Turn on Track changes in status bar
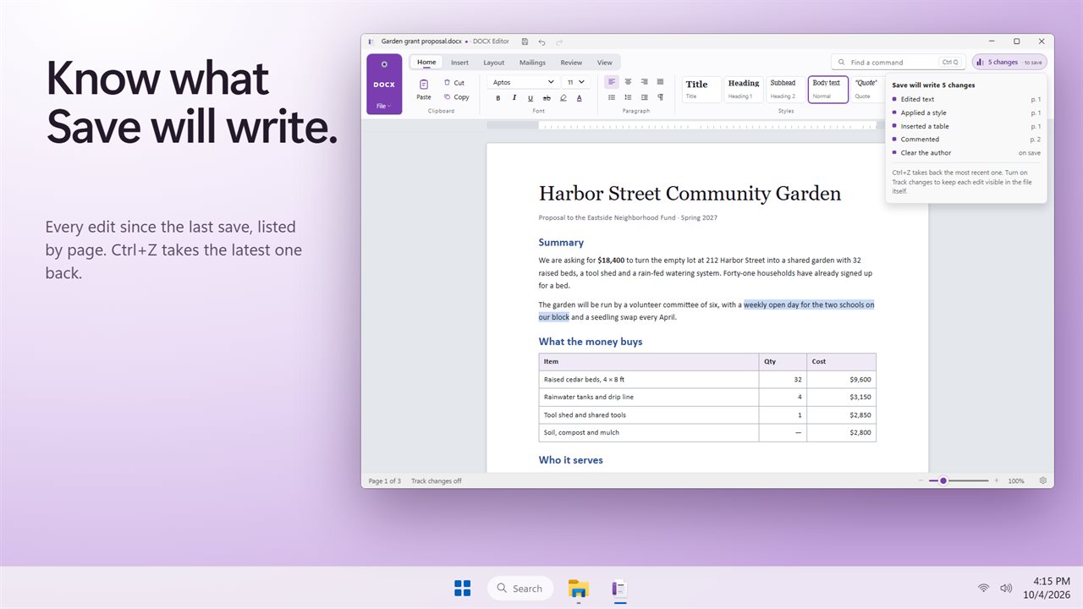1083x609 pixels. click(437, 481)
